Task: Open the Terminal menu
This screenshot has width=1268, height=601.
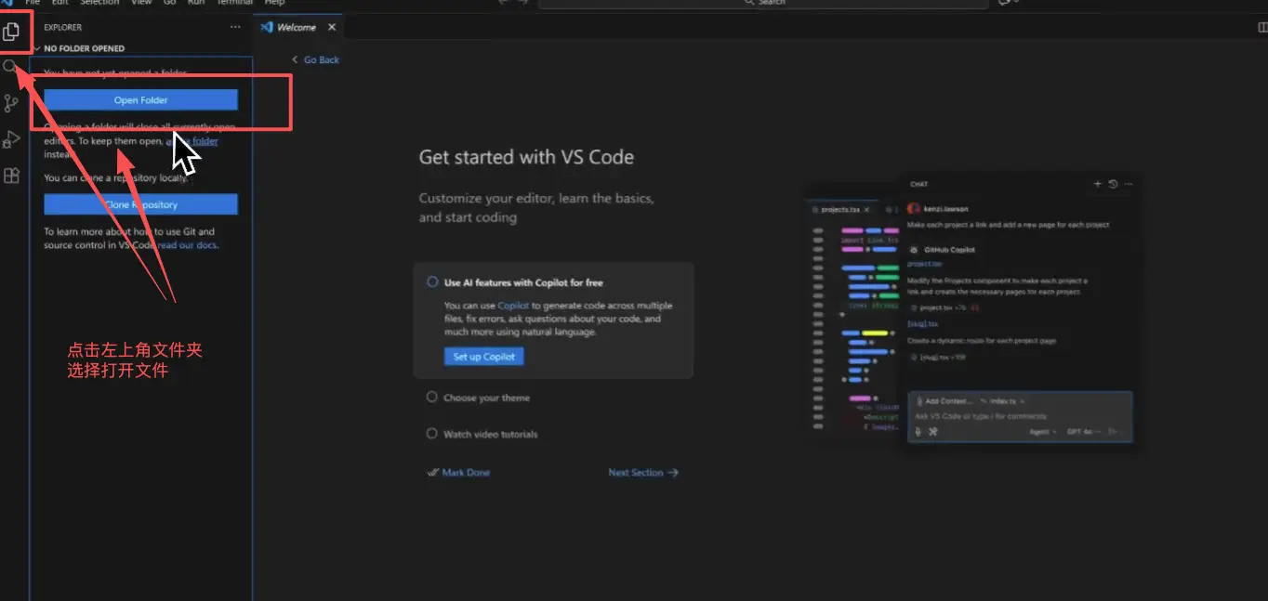Action: (235, 3)
